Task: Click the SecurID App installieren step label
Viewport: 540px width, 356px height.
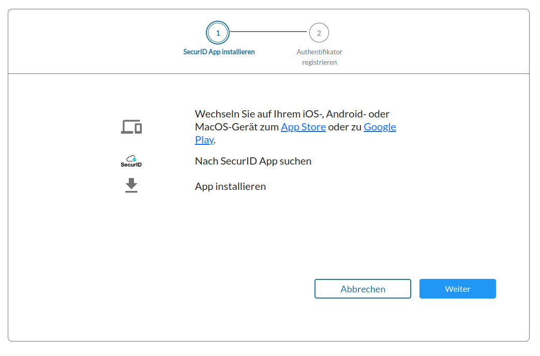Action: [219, 52]
